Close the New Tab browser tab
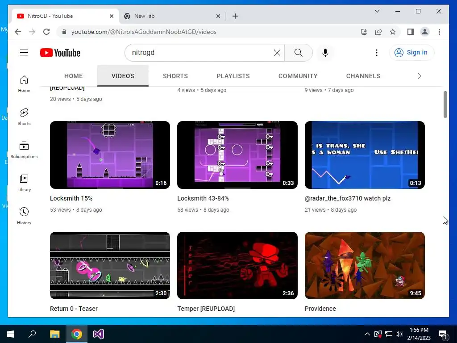Screen dimensions: 457x343 [218, 16]
